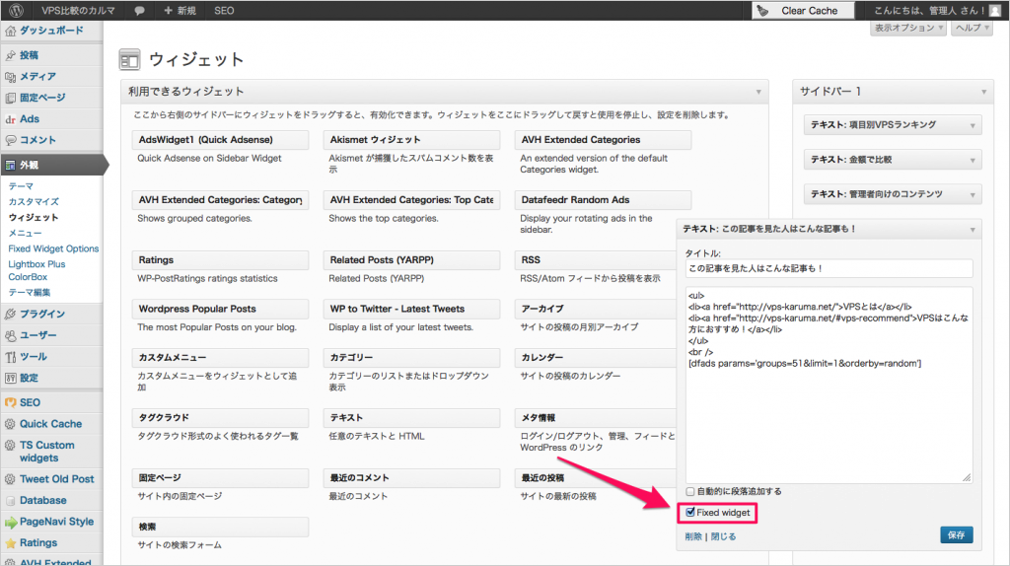Click the textarea resize handle corner
Screen dimensions: 1010x566
pyautogui.click(x=967, y=477)
